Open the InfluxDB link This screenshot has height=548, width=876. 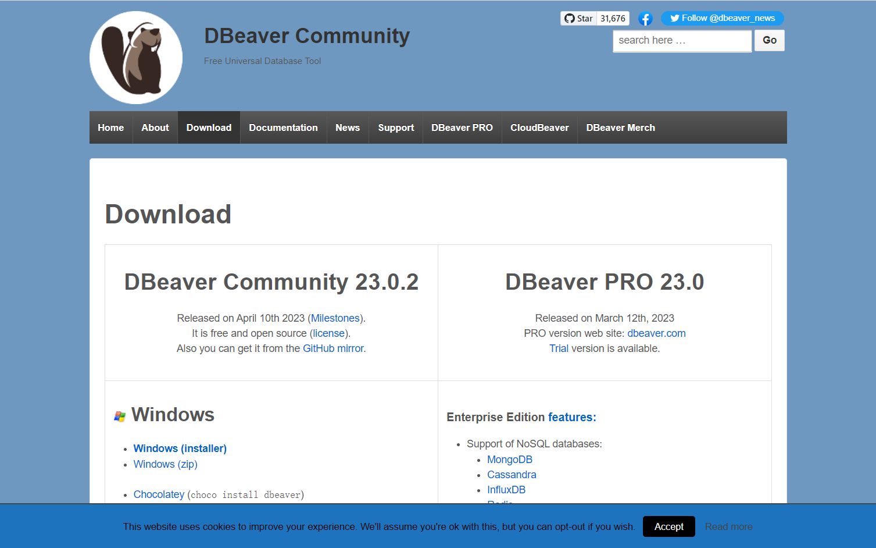point(506,490)
